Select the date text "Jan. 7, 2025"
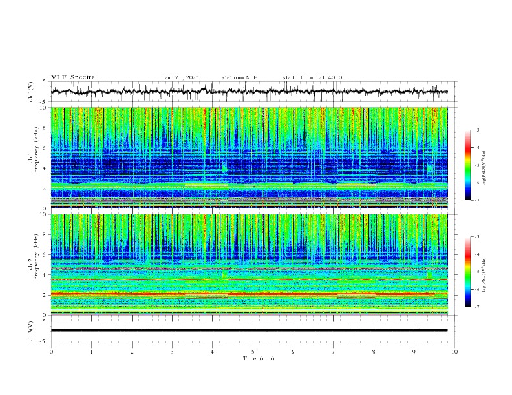Image resolution: width=512 pixels, height=395 pixels. click(180, 77)
